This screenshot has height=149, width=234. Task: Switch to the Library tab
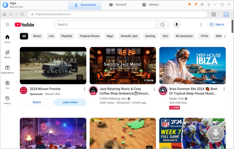point(150,5)
